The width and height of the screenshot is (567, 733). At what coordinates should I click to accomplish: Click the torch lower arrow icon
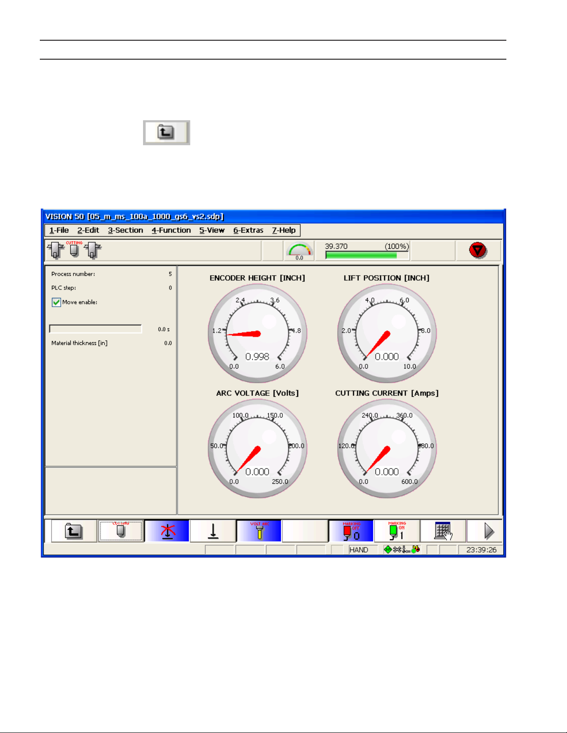pos(213,531)
